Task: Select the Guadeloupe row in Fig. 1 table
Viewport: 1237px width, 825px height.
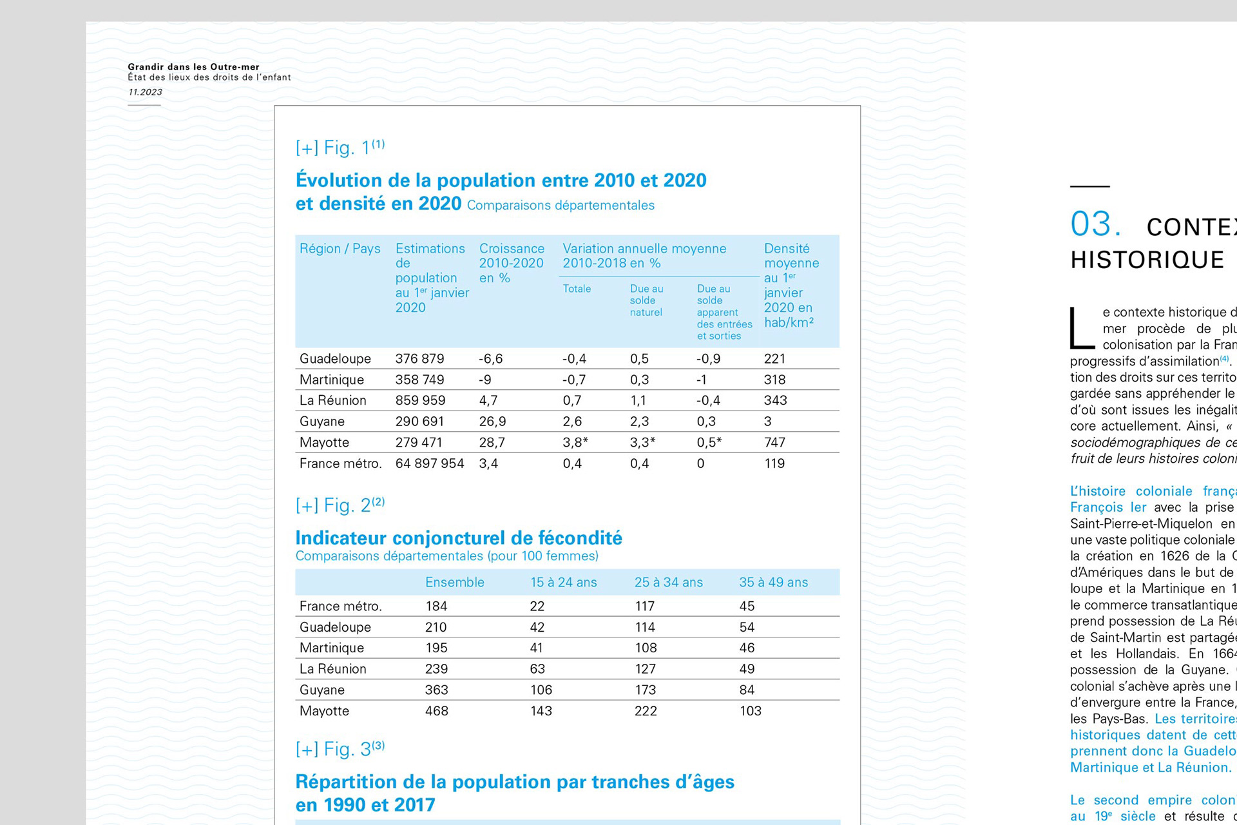Action: [x=567, y=358]
